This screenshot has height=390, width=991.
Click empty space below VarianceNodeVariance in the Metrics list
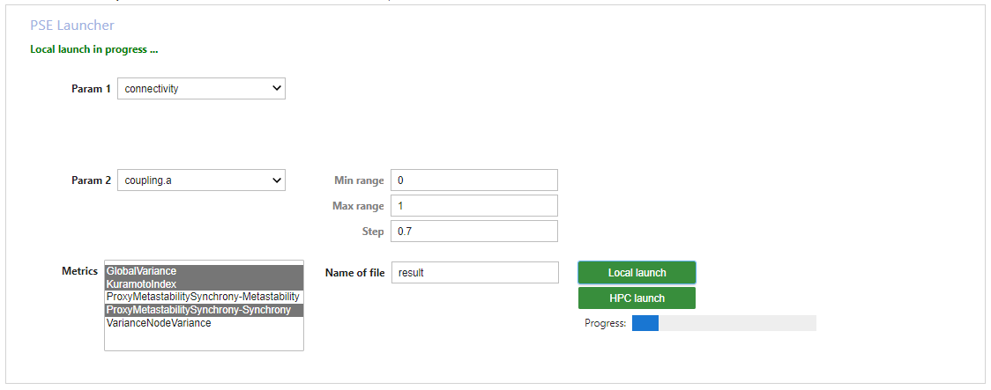(x=203, y=340)
